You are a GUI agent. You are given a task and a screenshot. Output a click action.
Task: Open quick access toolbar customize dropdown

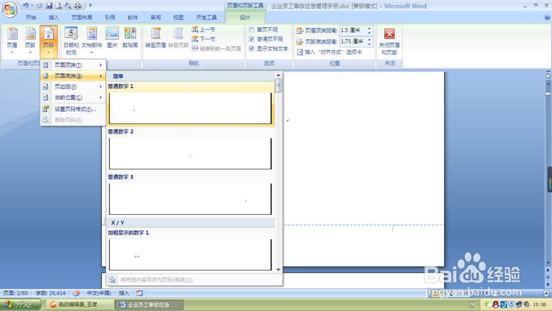(91, 6)
